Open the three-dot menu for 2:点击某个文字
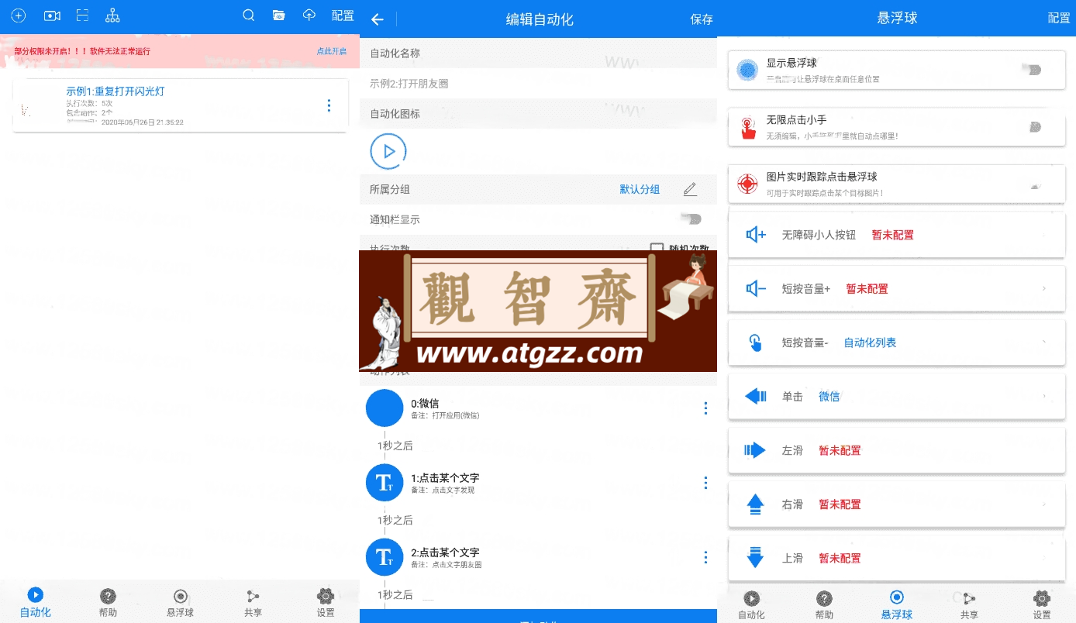The height and width of the screenshot is (623, 1076). coord(705,557)
